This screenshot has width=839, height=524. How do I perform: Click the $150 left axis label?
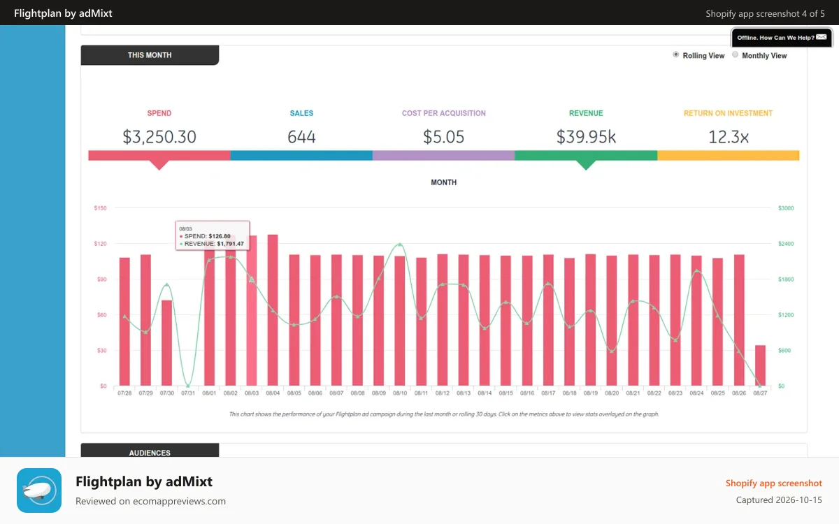100,208
